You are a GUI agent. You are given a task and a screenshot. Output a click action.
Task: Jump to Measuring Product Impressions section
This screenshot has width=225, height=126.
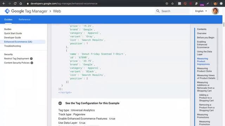point(203,61)
